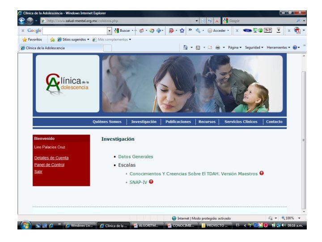
Task: Click the Windows Live taskbar button
Action: [x=80, y=225]
